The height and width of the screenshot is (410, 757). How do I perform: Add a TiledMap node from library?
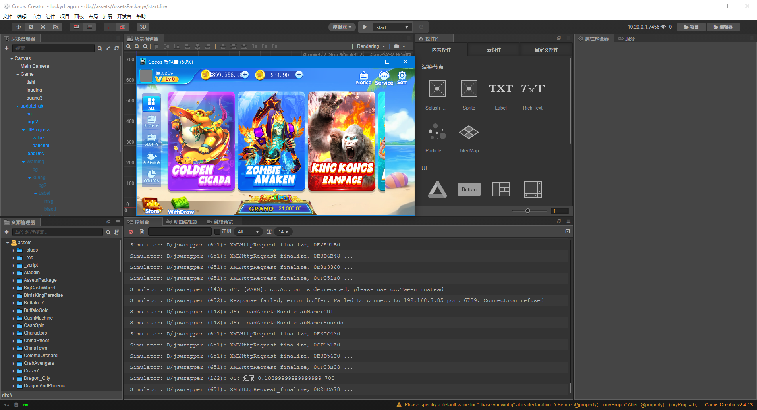469,138
